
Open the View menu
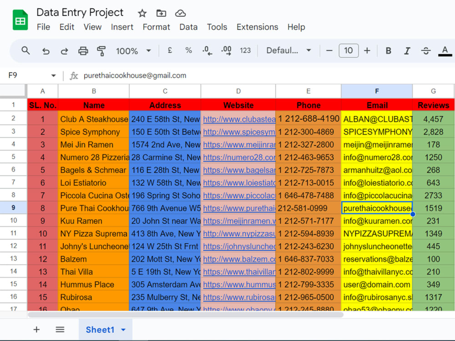[x=92, y=27]
